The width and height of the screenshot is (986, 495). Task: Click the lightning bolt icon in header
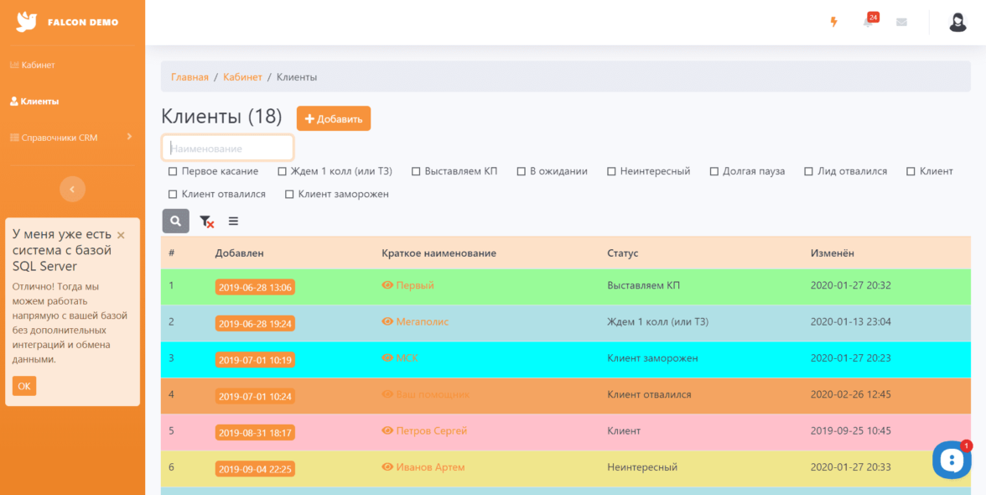[x=833, y=22]
